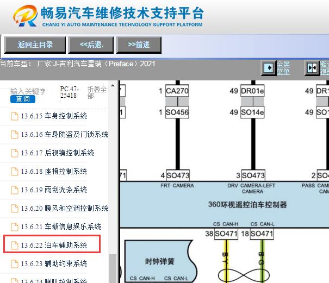The width and height of the screenshot is (329, 283).
Task: Click FRT CAMERA pin label
Action: click(177, 186)
